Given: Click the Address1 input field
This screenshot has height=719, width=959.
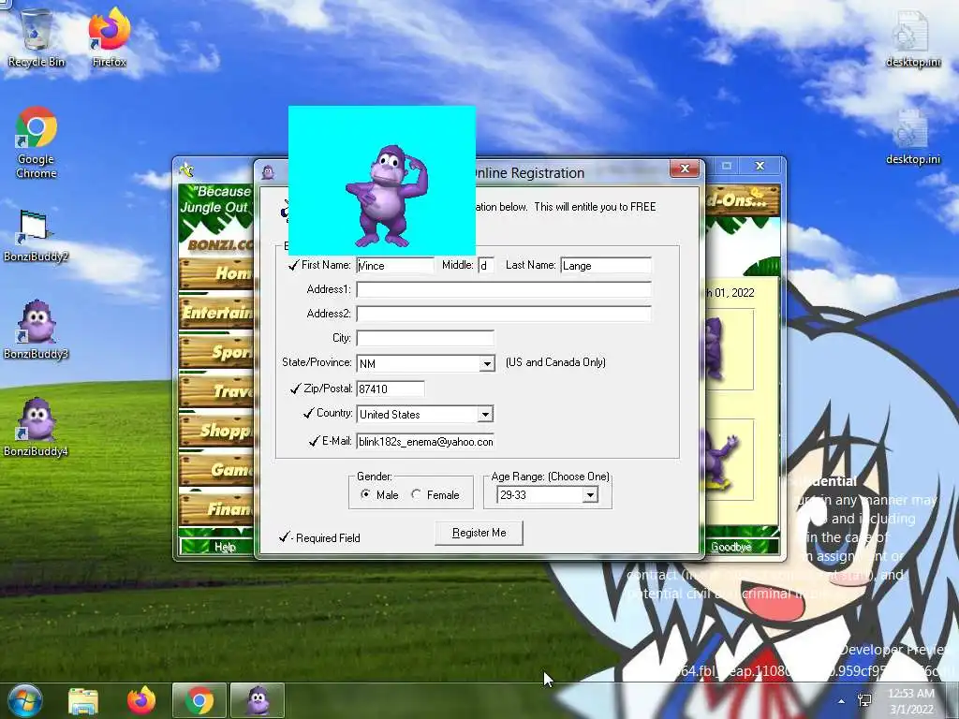Looking at the screenshot, I should (504, 289).
